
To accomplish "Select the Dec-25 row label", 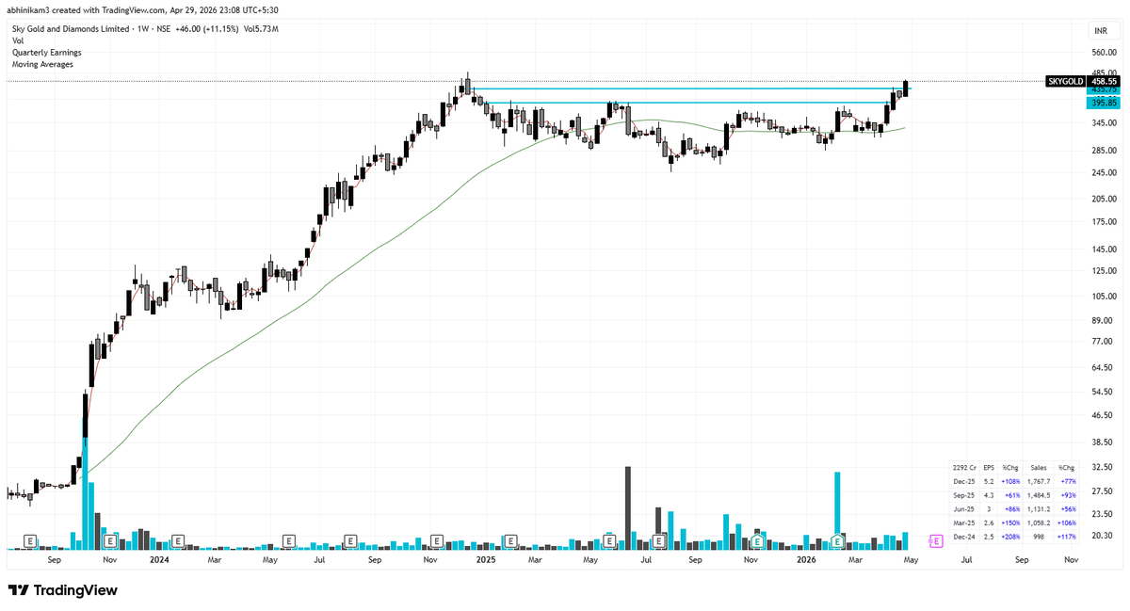I will [x=964, y=480].
